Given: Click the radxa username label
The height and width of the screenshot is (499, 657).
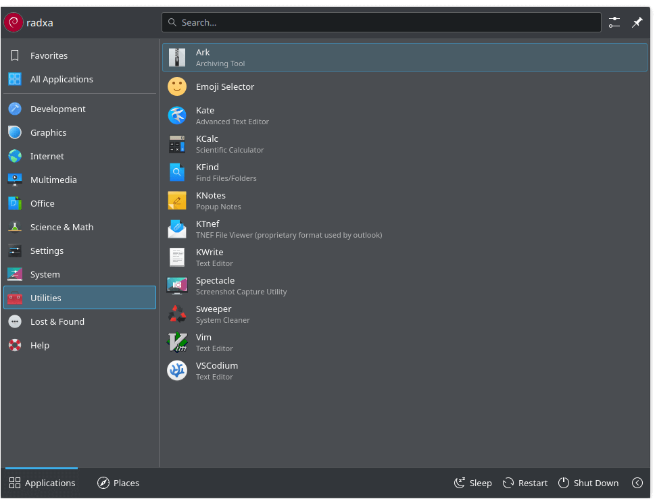Looking at the screenshot, I should pos(40,22).
